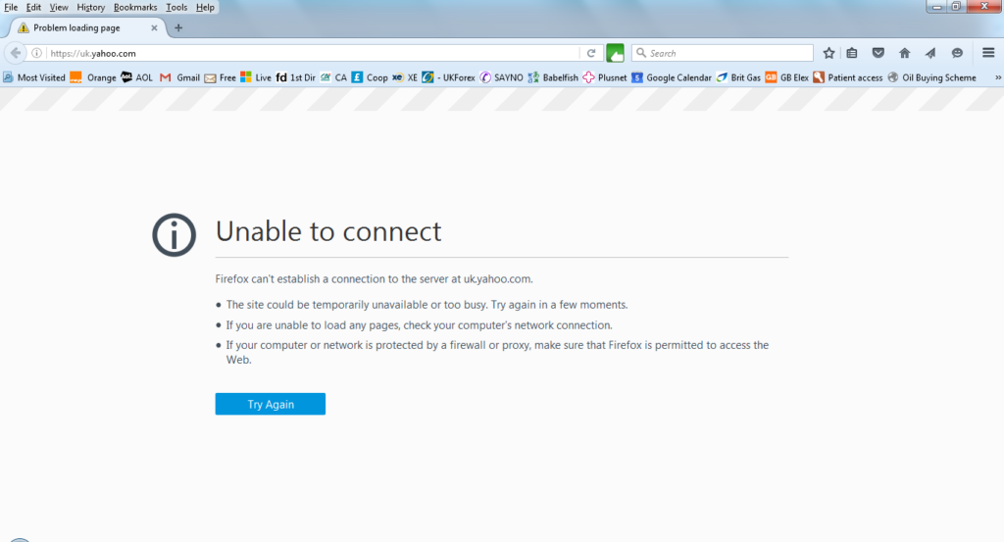Open the 1st Dir bookmark

point(296,77)
